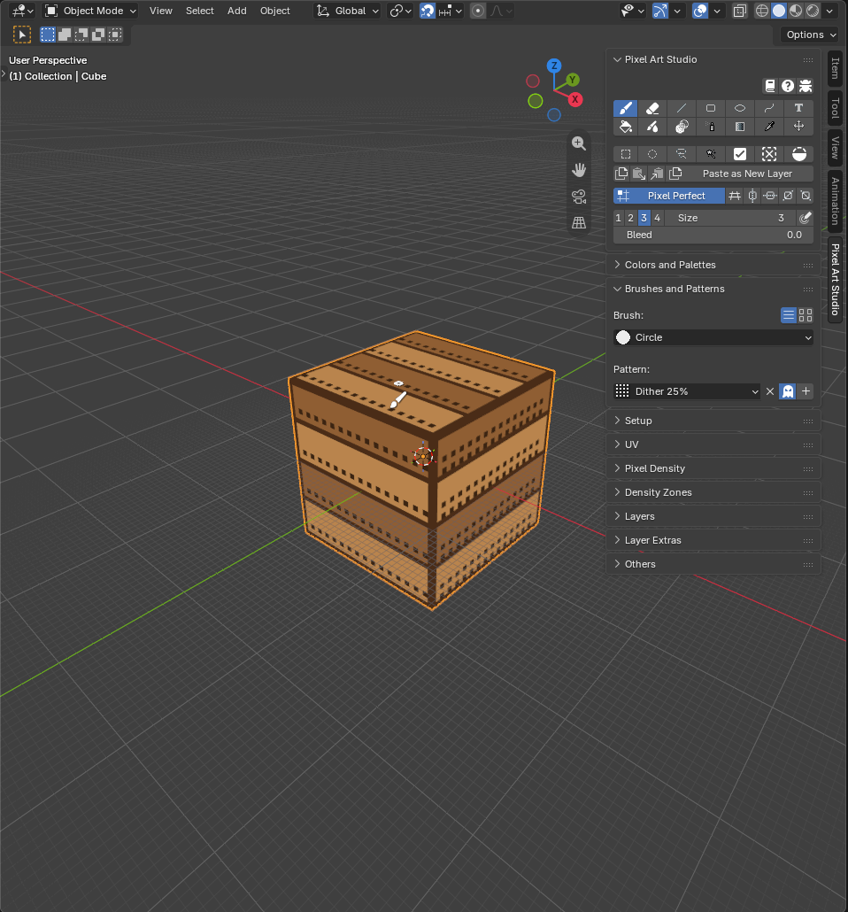This screenshot has width=848, height=912.
Task: Select the Rectangle shape tool
Action: point(711,108)
